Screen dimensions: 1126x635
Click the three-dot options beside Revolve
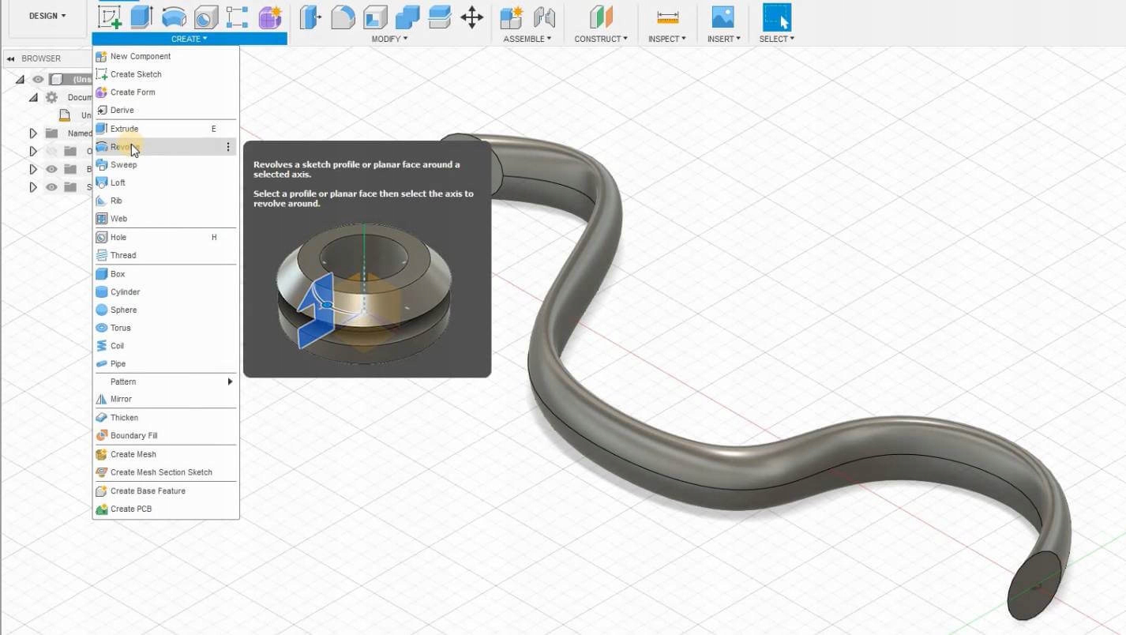[x=228, y=147]
